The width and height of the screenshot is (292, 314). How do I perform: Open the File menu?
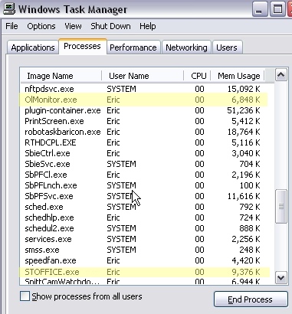coord(11,26)
